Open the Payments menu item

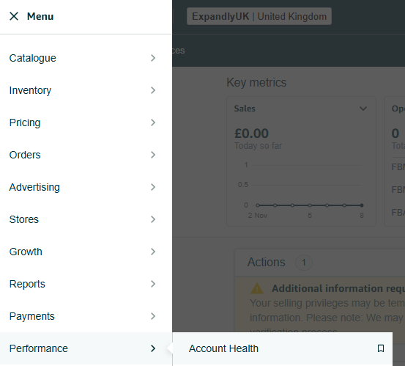coord(86,316)
